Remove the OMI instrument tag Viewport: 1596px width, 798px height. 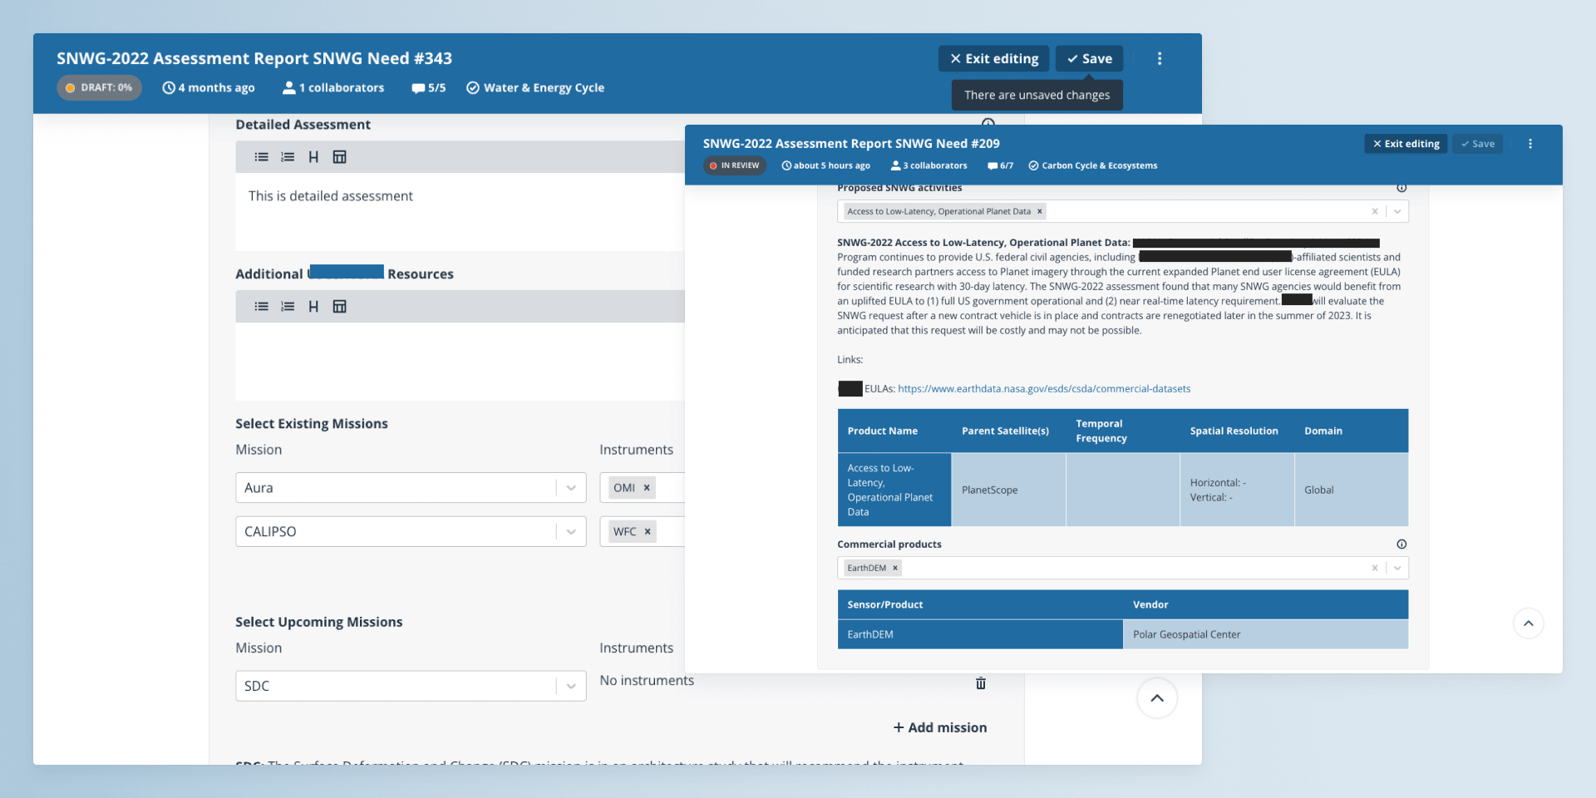647,488
